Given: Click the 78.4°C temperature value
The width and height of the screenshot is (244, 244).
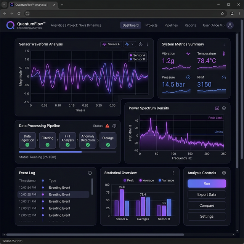Looking at the screenshot, I should point(207,61).
